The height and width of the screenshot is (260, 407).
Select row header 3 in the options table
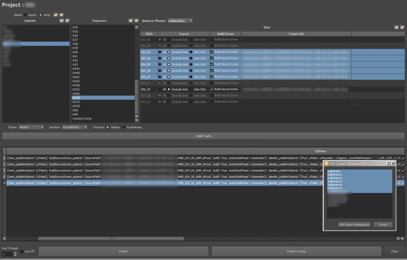(x=4, y=170)
